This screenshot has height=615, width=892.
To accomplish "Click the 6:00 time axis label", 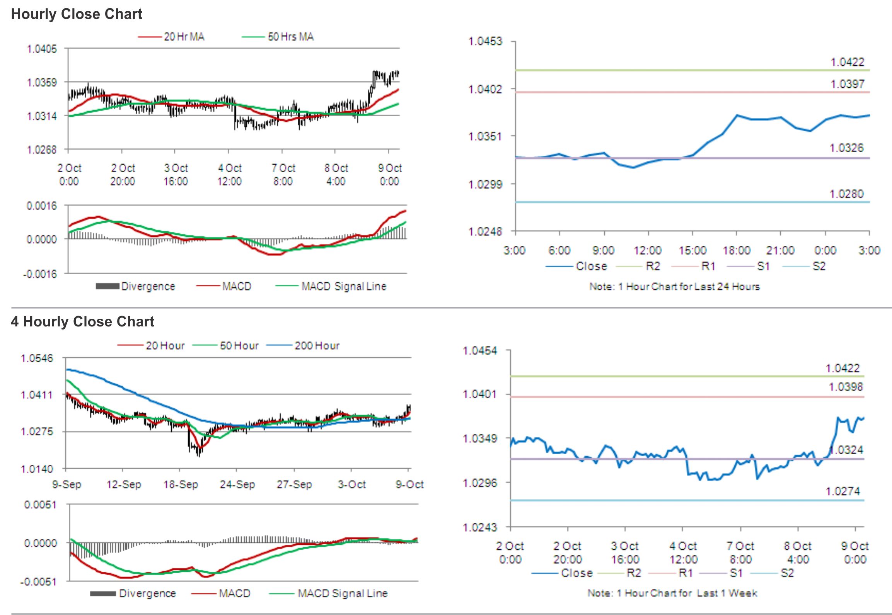I will coord(559,250).
